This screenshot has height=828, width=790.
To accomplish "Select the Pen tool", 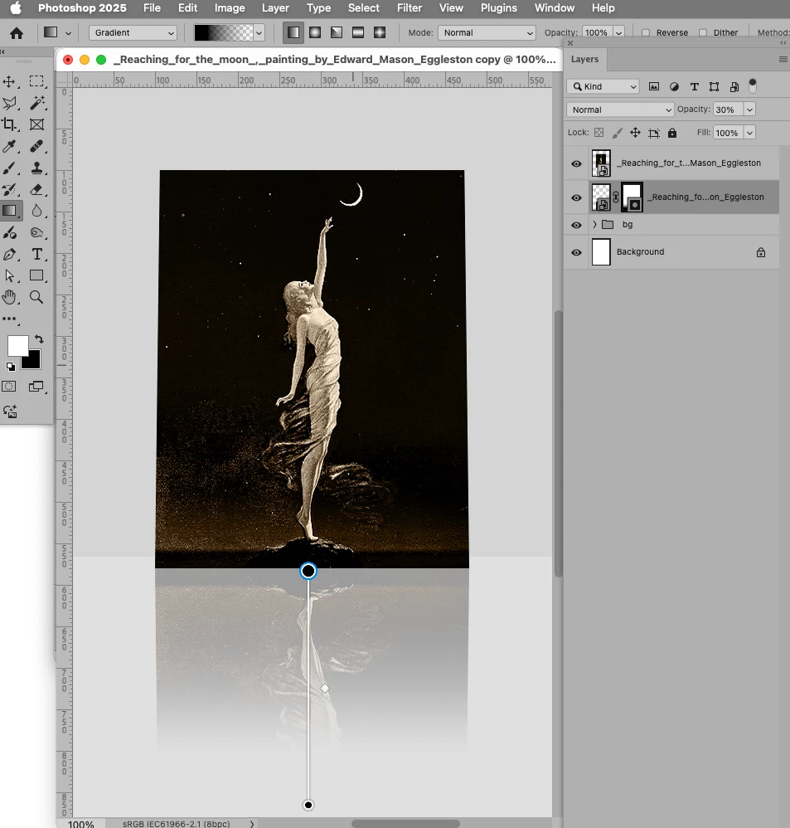I will coord(9,255).
